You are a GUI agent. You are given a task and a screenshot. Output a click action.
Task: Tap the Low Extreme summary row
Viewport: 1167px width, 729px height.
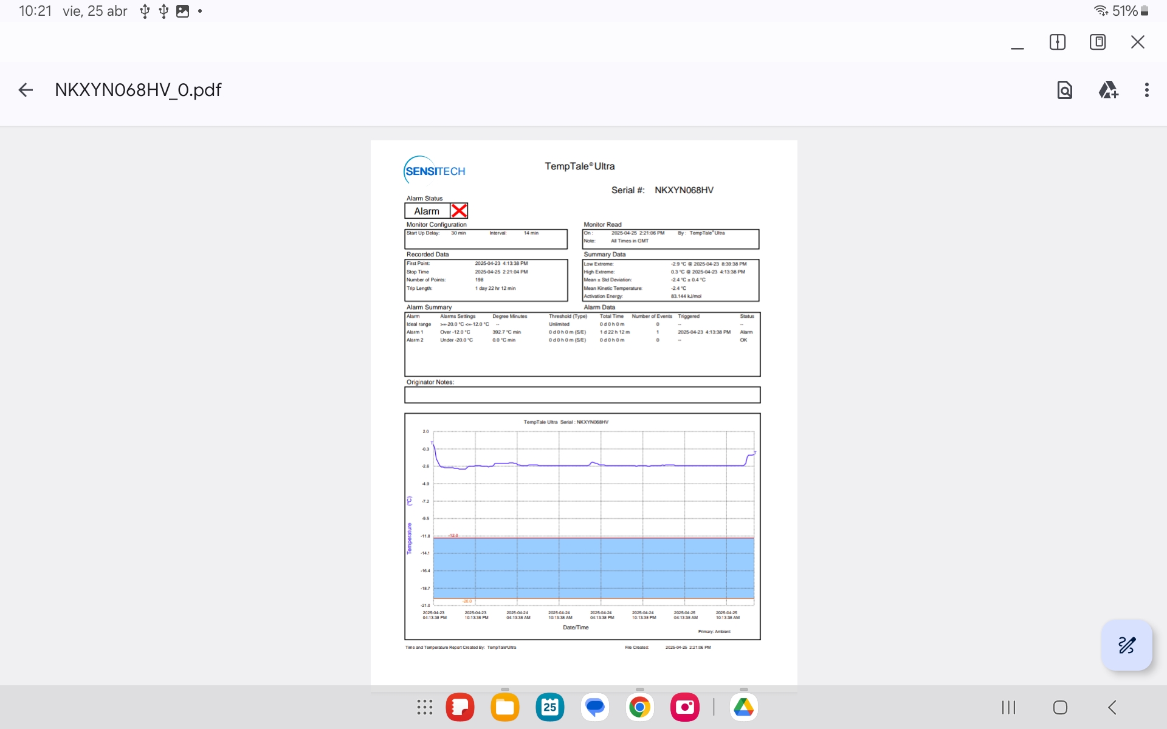tap(665, 264)
